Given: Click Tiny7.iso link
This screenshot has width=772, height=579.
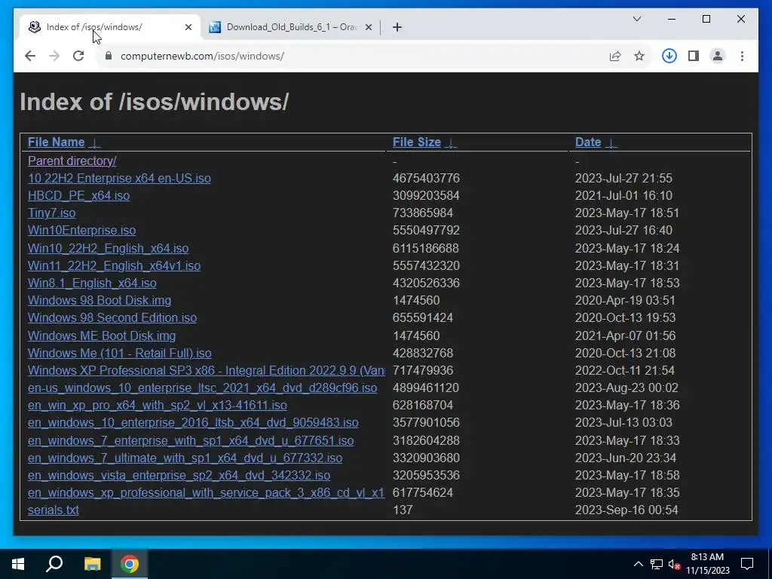Looking at the screenshot, I should (x=52, y=213).
